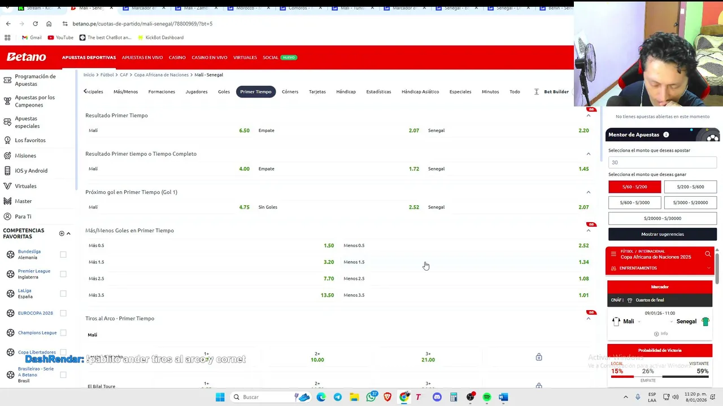Open the match widget hamburger menu
The width and height of the screenshot is (723, 406).
point(613,254)
